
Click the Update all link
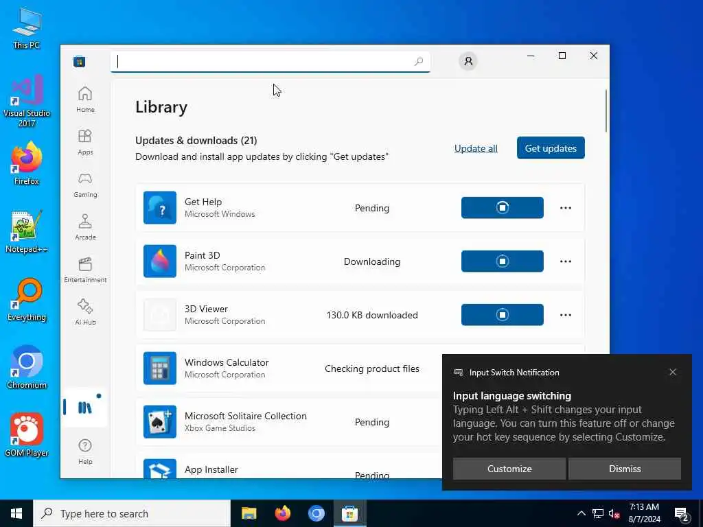tap(476, 148)
